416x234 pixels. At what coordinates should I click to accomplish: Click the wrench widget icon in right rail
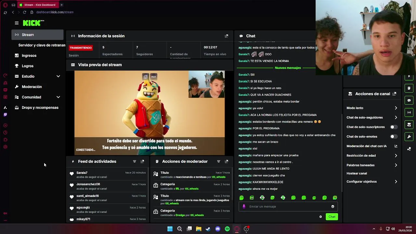[409, 136]
